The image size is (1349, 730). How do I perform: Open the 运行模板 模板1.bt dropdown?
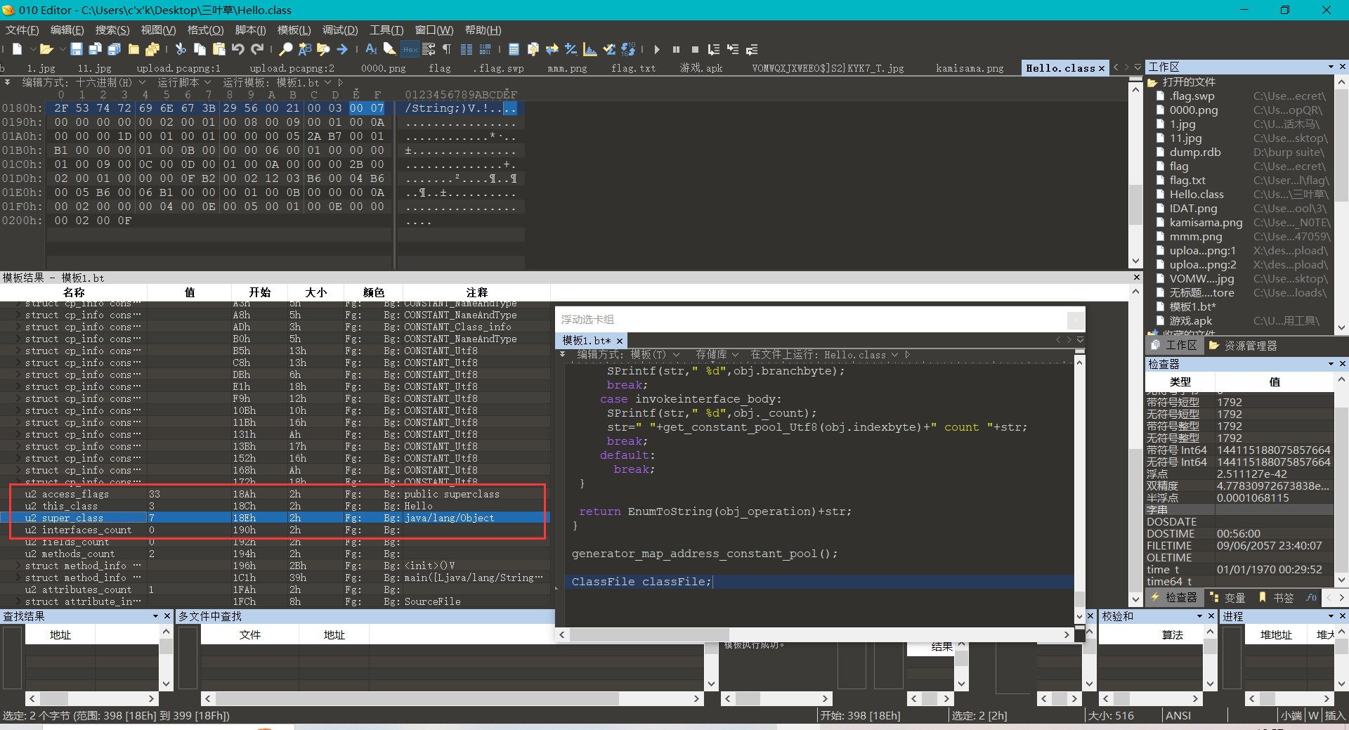278,82
